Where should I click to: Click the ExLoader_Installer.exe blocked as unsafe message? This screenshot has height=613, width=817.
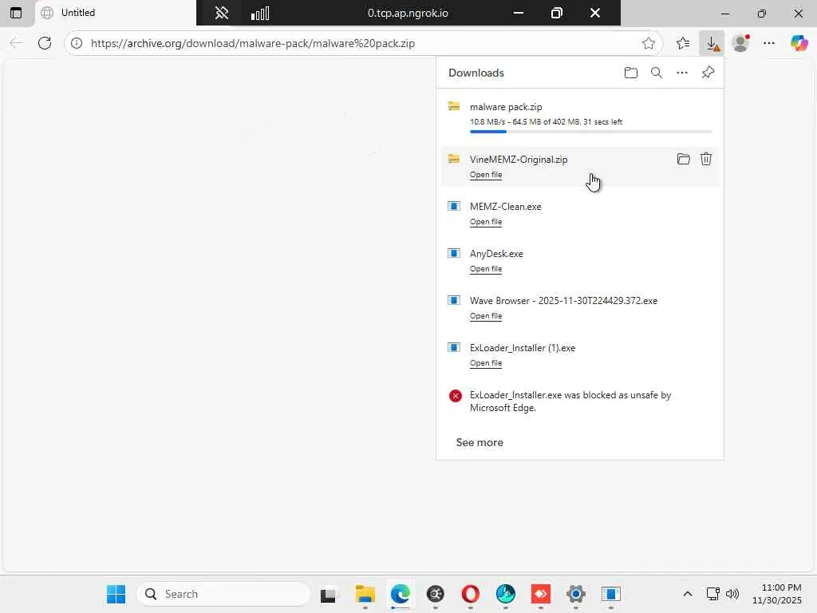[x=570, y=401]
